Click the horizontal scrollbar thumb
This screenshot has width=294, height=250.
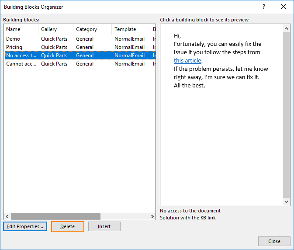point(55,217)
